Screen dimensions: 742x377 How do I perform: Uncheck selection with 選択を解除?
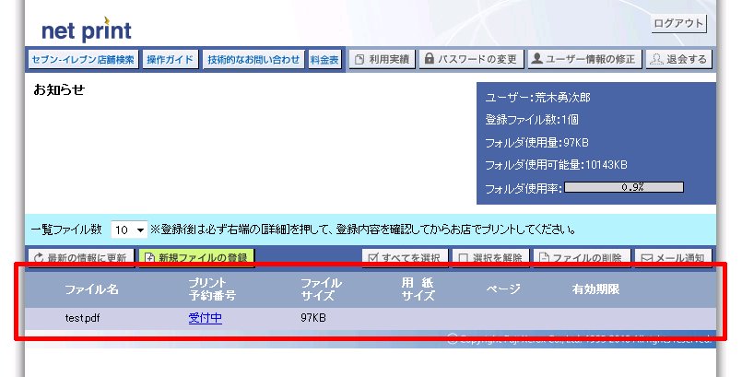click(x=491, y=258)
